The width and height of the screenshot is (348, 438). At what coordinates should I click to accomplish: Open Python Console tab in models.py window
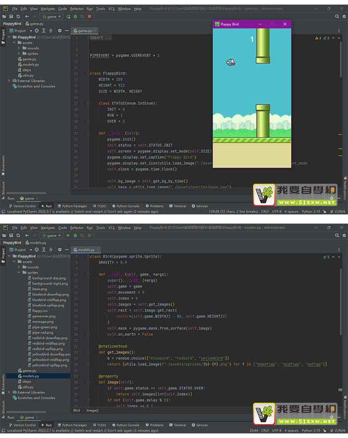pos(126,425)
